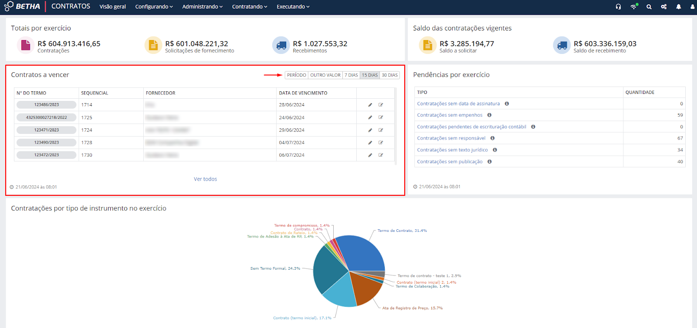Open the search magnifier icon

click(649, 7)
